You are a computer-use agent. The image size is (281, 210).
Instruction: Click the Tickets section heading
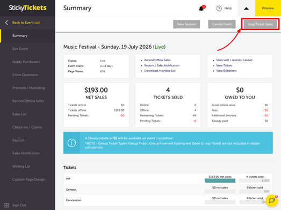[70, 168]
